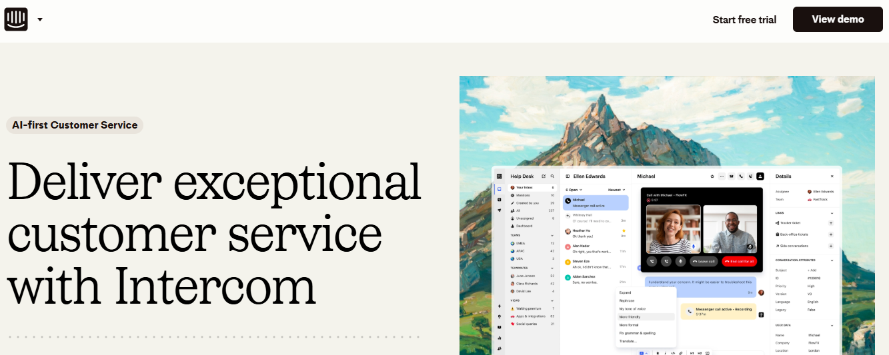Click the microphone mute button in call controls

(x=680, y=262)
